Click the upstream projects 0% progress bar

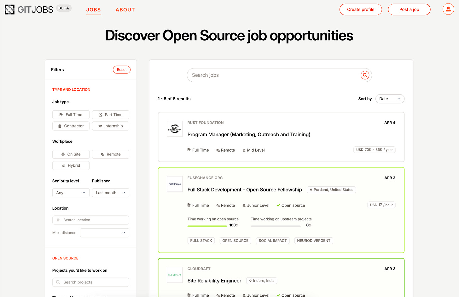click(276, 226)
